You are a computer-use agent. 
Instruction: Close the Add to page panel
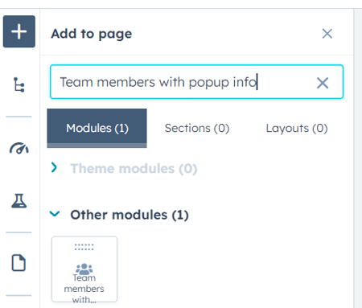click(x=327, y=34)
